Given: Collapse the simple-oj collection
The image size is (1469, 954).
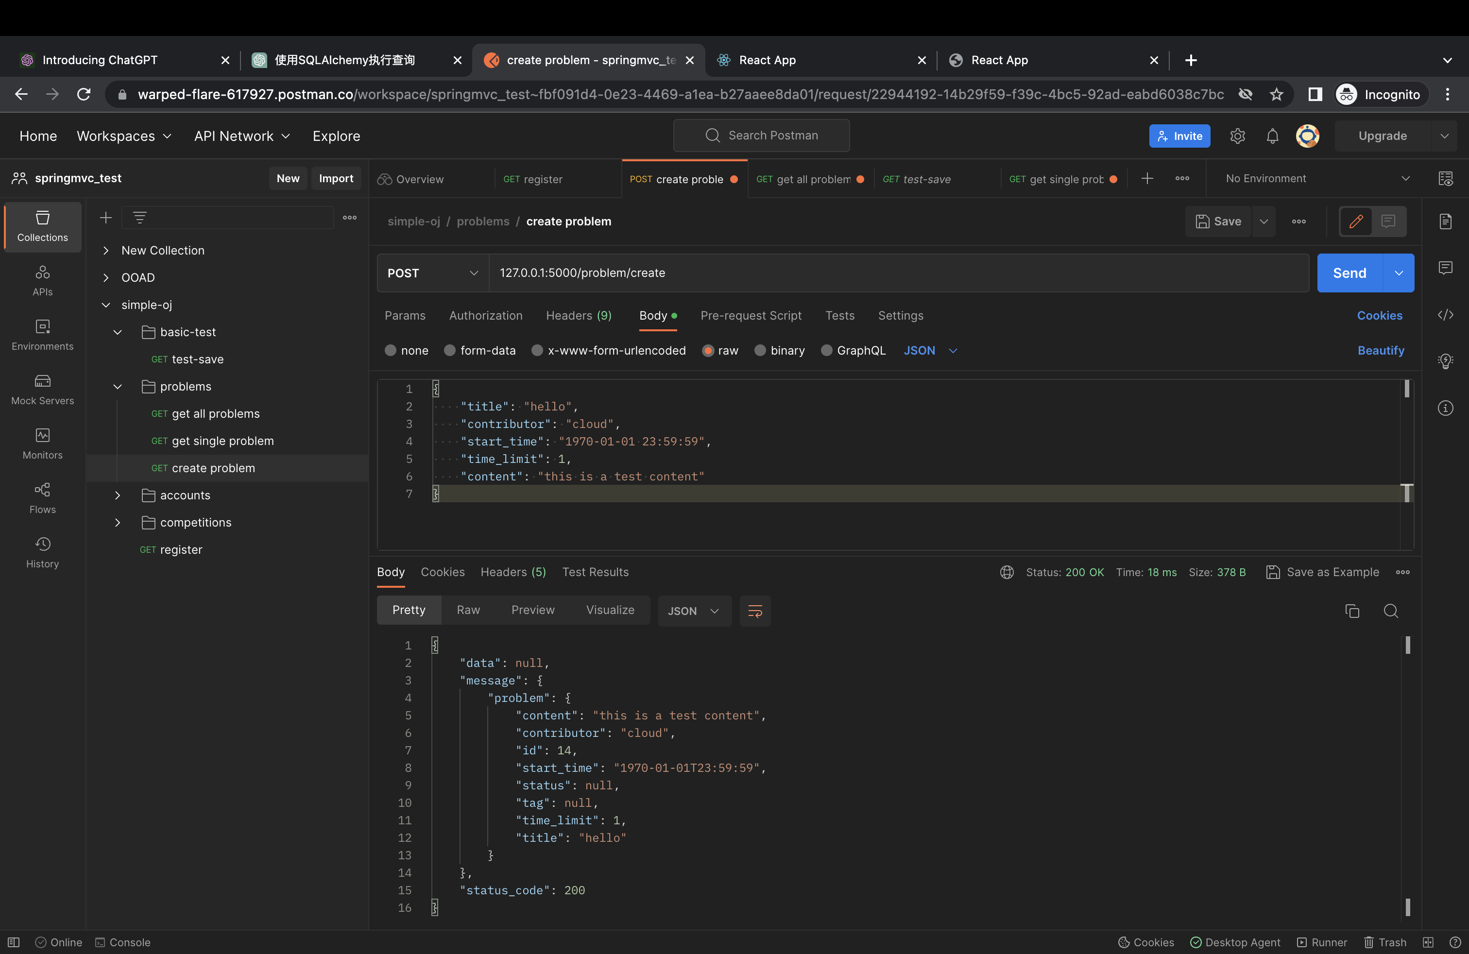Looking at the screenshot, I should click(x=106, y=305).
